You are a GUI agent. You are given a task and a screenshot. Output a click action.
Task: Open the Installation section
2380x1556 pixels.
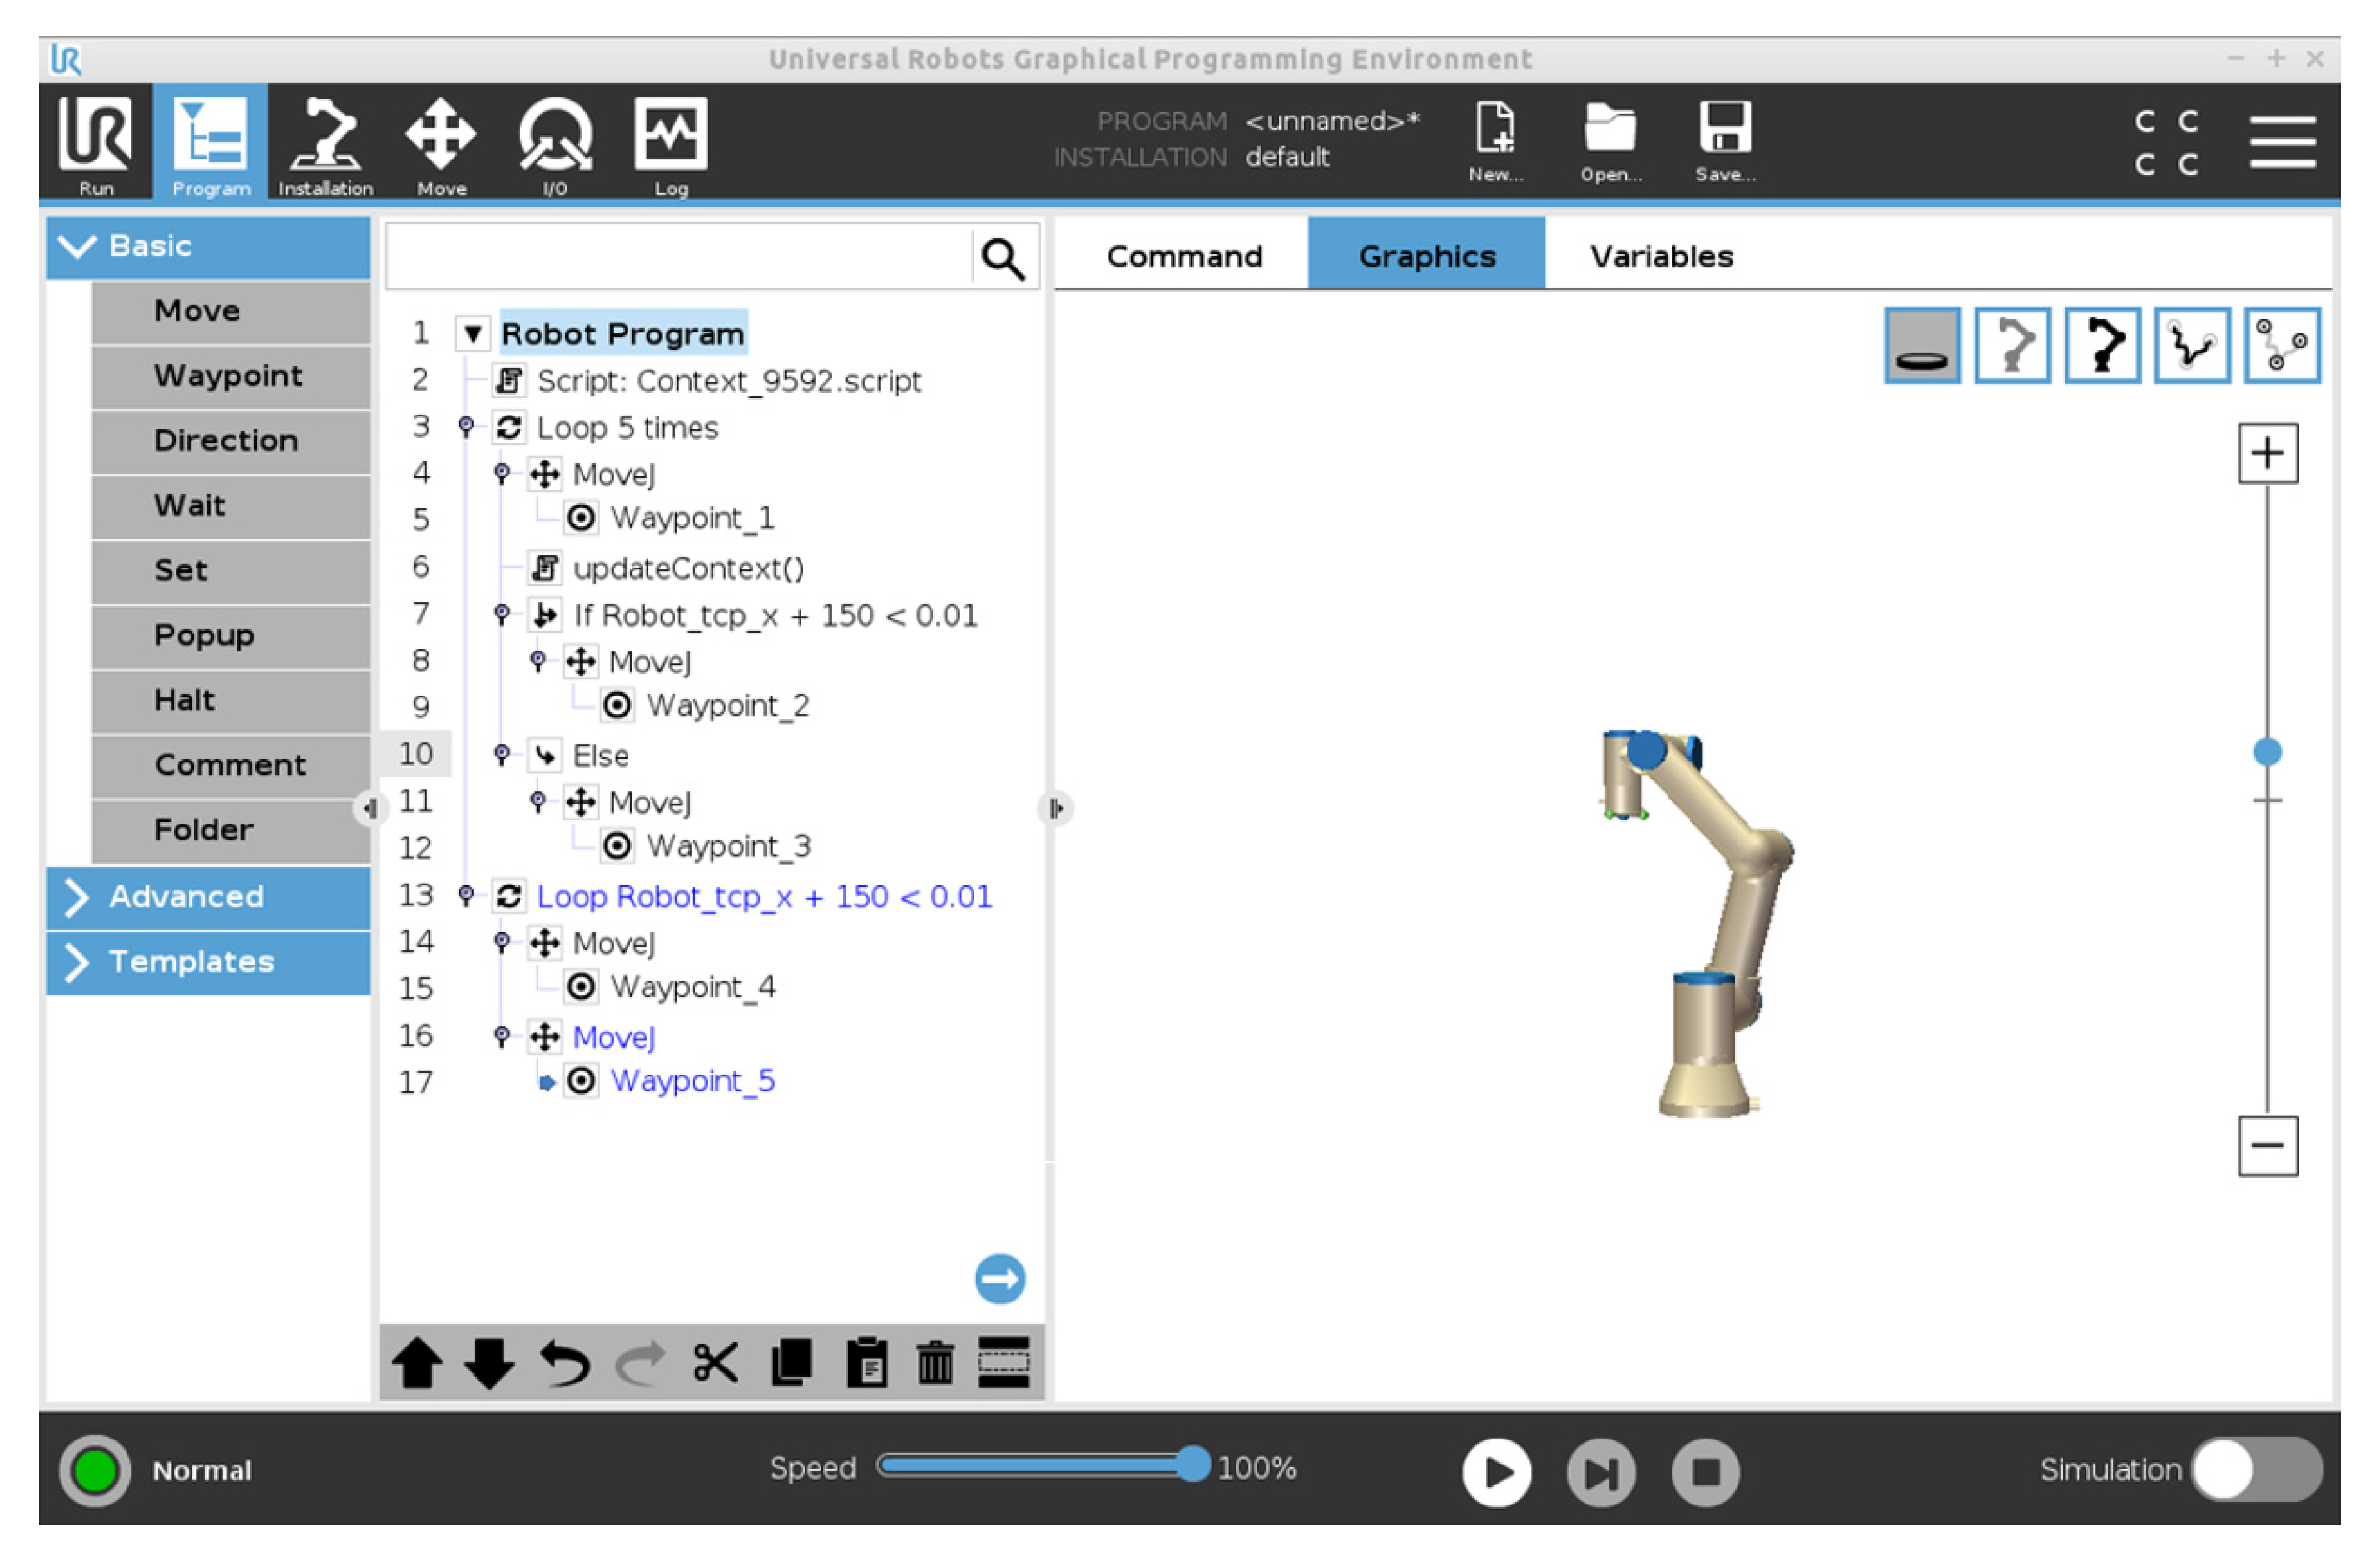pos(325,143)
